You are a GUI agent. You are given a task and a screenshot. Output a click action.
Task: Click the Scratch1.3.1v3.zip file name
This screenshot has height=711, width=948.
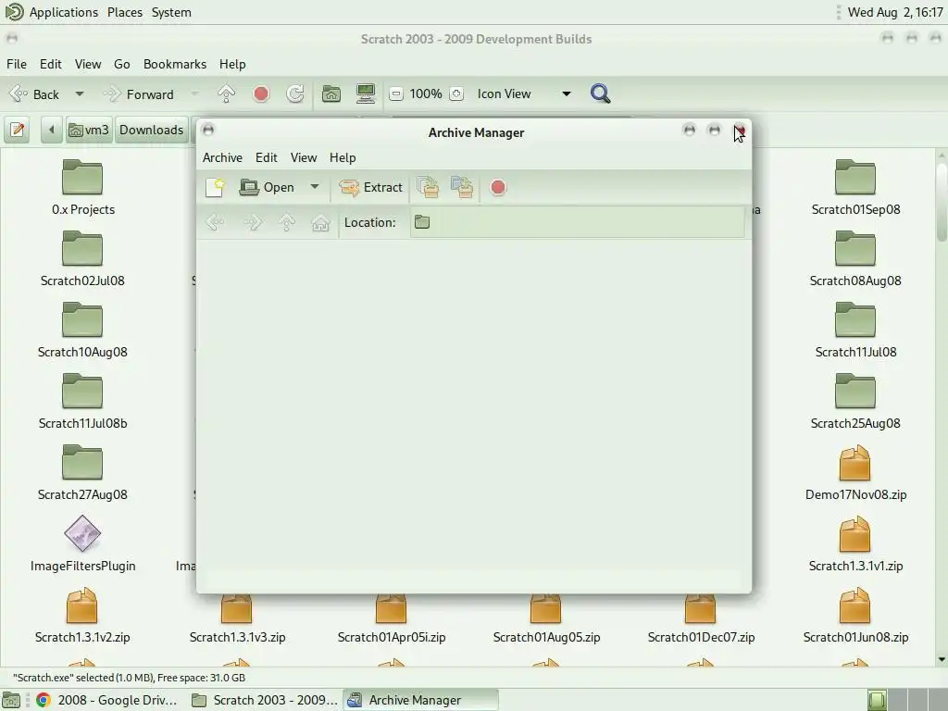pyautogui.click(x=237, y=637)
